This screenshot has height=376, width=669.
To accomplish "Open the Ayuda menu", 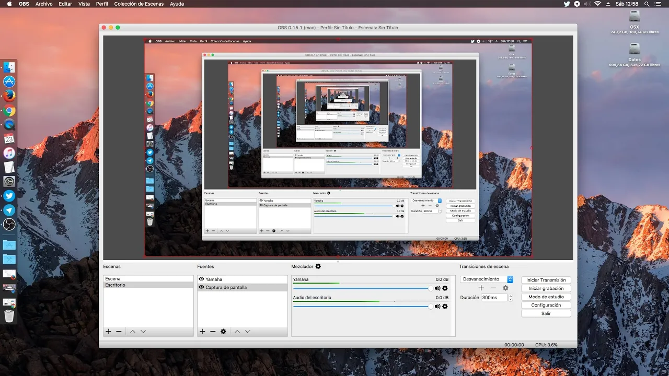I will [177, 4].
